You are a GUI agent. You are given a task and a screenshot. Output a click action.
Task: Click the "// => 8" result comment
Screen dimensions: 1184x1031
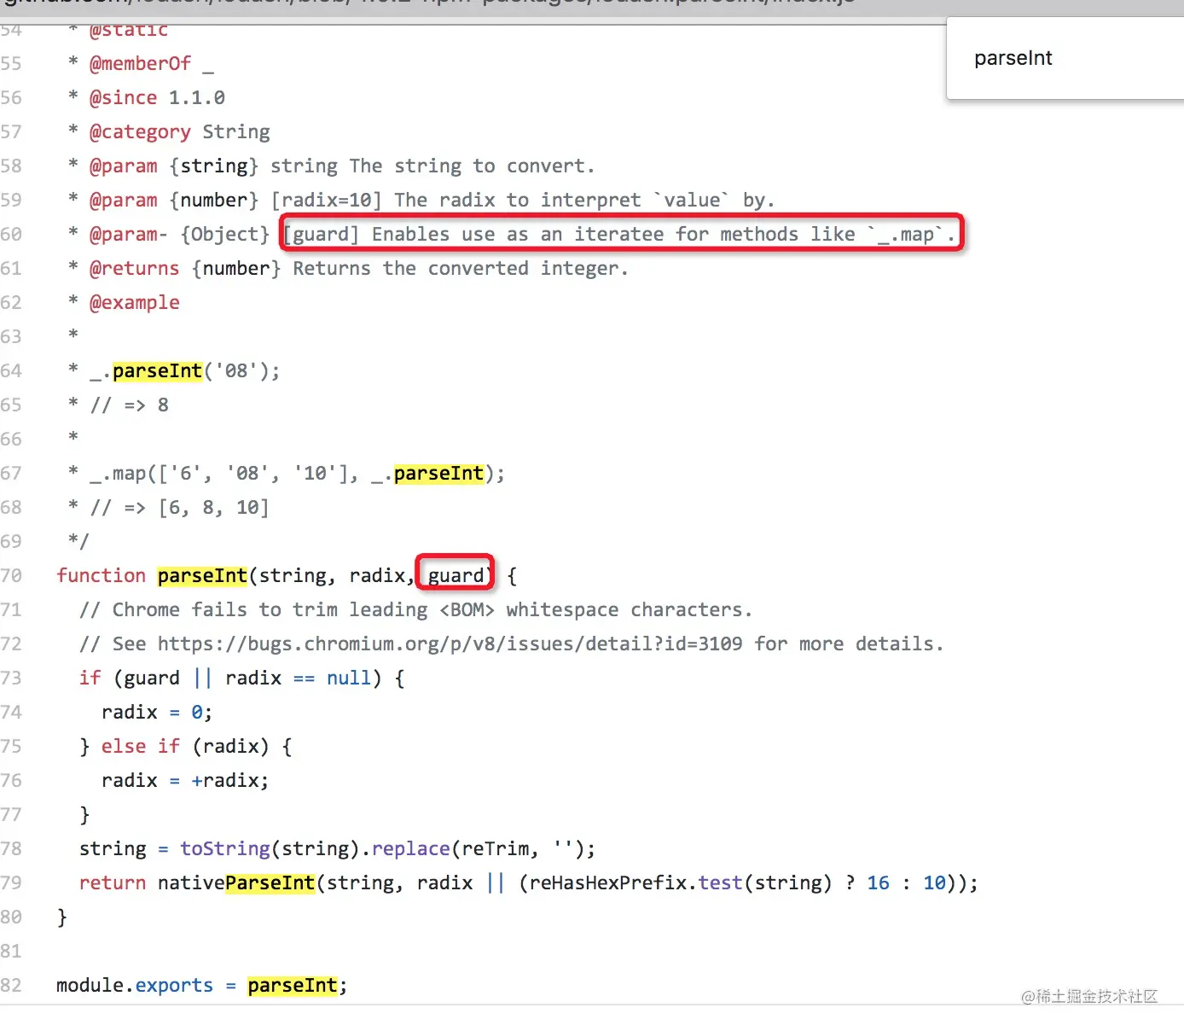tap(130, 405)
